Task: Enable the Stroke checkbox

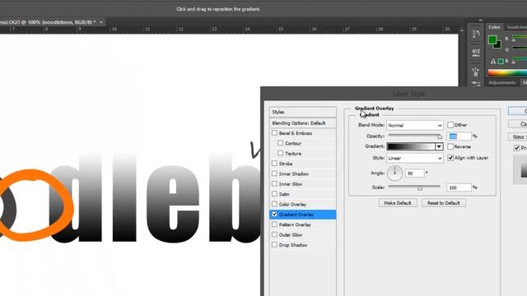Action: click(274, 164)
